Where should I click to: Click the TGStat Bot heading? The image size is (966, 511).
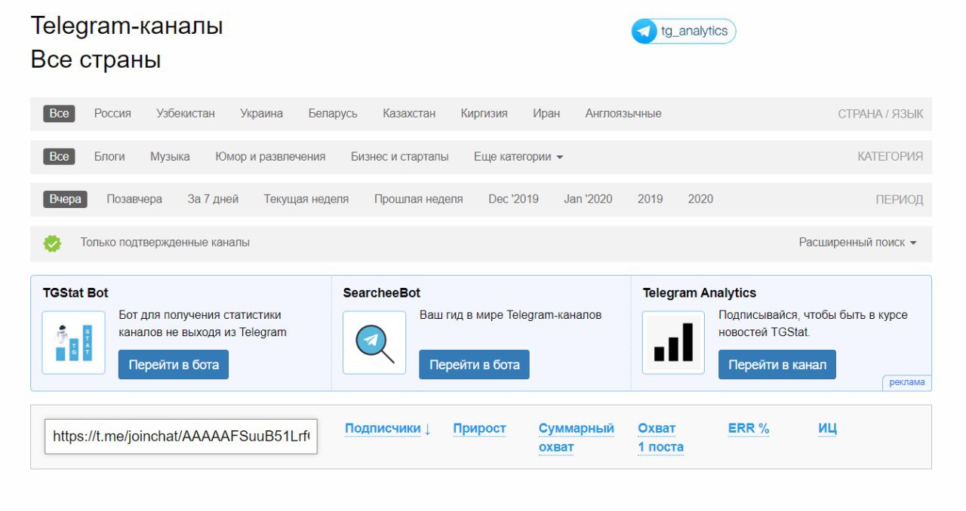point(75,292)
